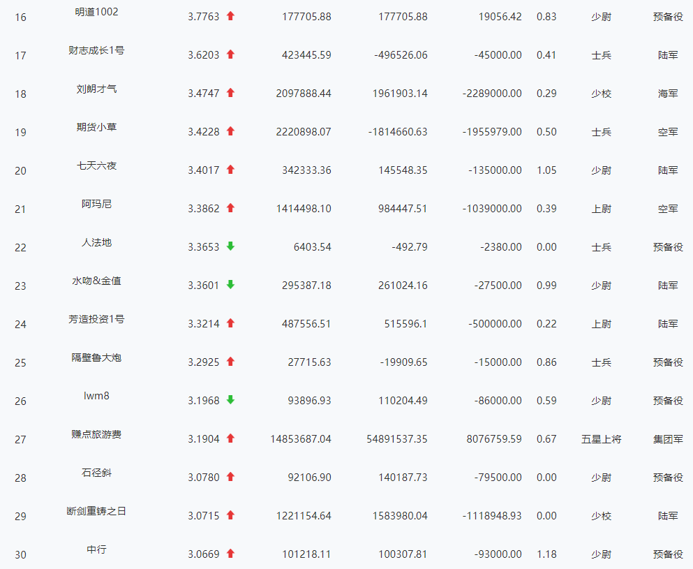Click the amount 19056.42

click(500, 17)
